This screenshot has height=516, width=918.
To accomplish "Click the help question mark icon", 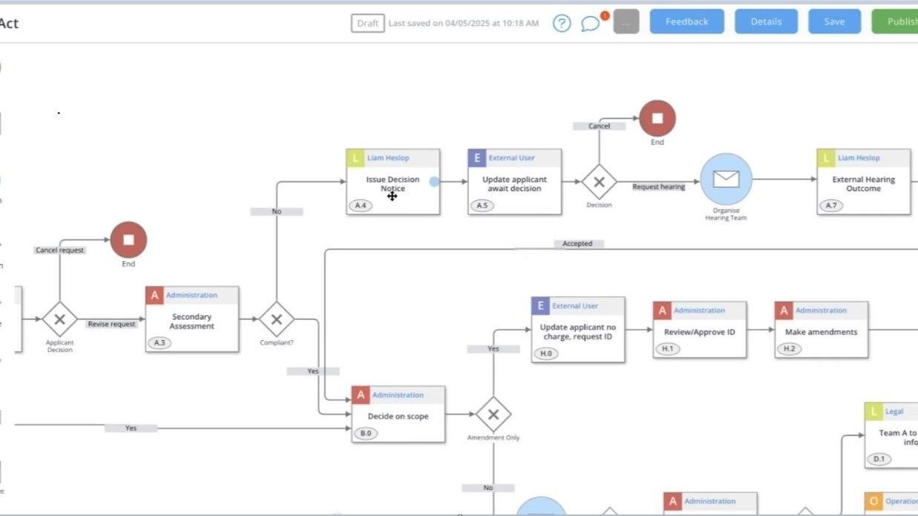I will pos(562,23).
